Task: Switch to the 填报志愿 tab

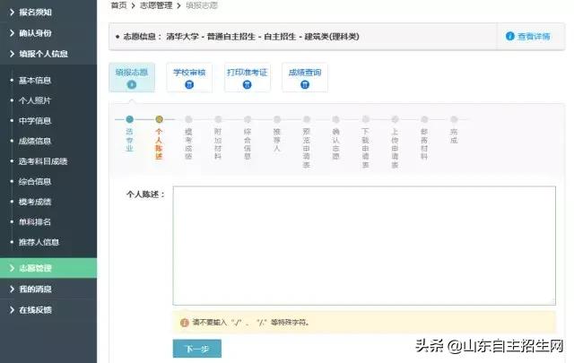Action: pyautogui.click(x=132, y=77)
